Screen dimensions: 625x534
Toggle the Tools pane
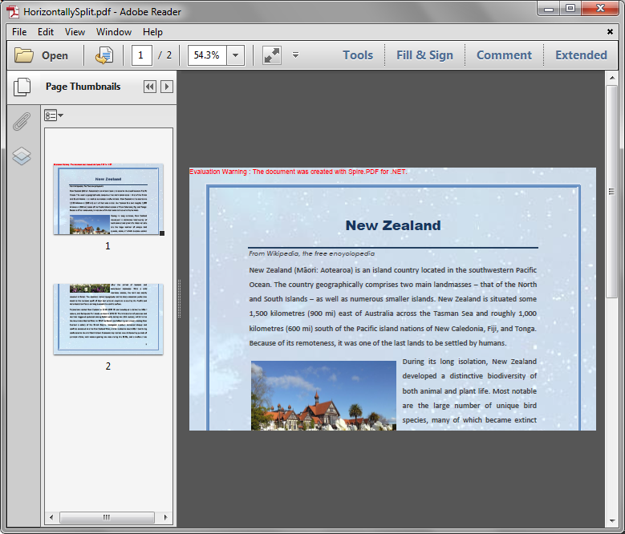(357, 55)
